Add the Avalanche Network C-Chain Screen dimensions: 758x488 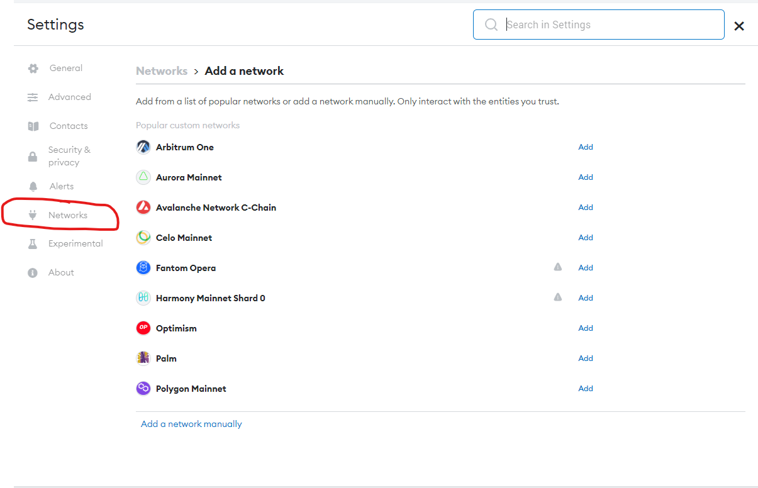point(586,208)
